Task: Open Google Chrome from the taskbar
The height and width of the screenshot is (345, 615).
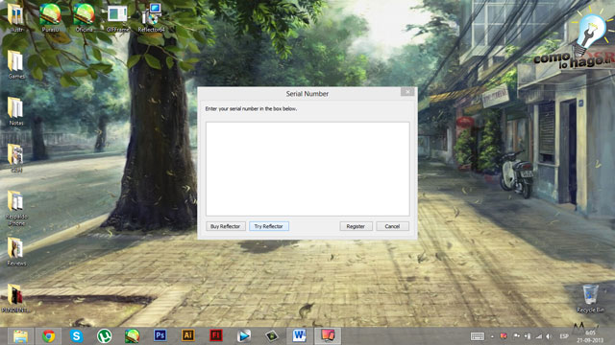Action: 49,336
